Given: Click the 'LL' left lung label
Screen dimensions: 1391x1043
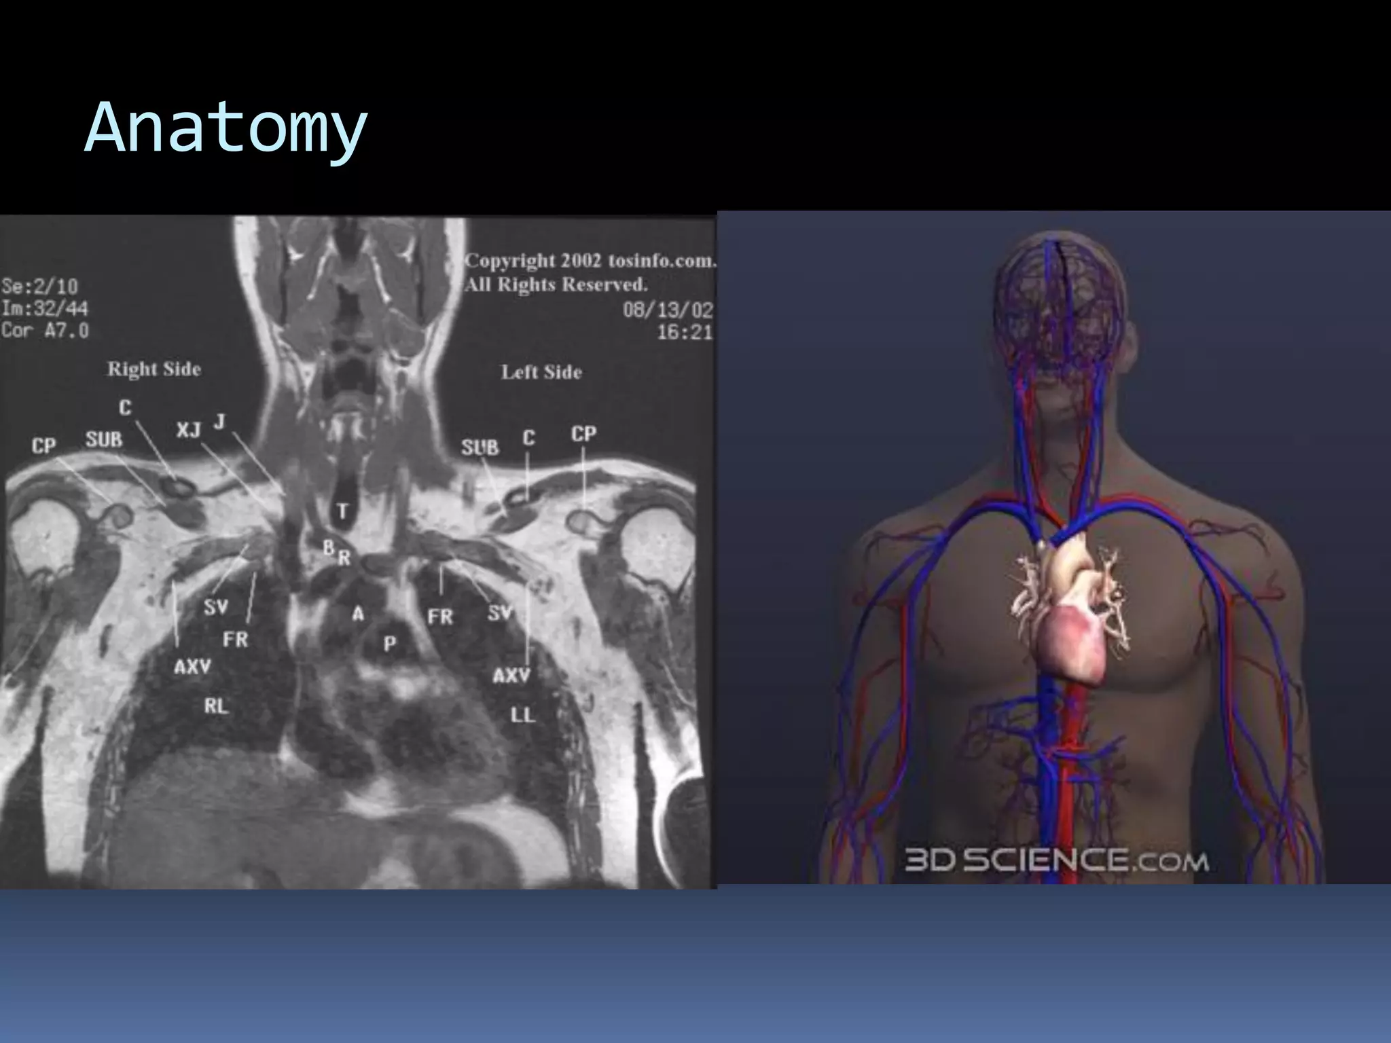Looking at the screenshot, I should tap(522, 715).
